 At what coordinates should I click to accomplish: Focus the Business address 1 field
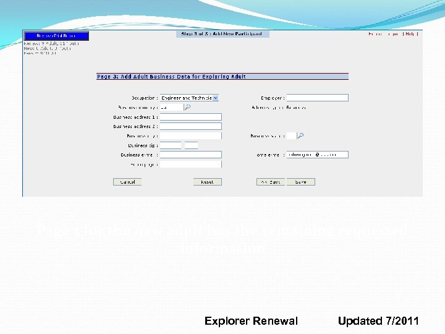[191, 117]
